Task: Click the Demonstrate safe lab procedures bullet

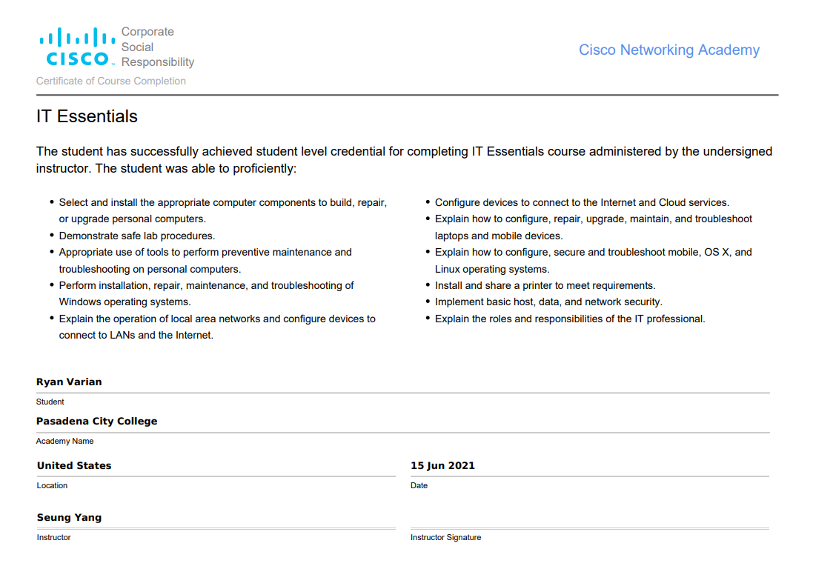Action: point(137,236)
